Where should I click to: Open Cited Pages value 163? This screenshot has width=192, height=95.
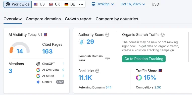47,52
